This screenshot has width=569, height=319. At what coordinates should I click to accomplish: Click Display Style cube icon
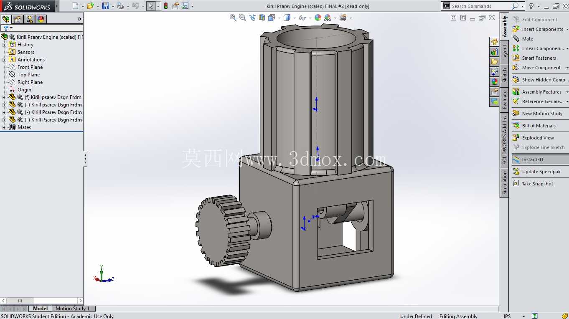[x=287, y=18]
